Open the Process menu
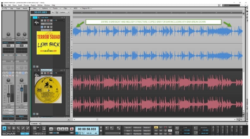Screen dimensions: 250x139 tap(27, 5)
